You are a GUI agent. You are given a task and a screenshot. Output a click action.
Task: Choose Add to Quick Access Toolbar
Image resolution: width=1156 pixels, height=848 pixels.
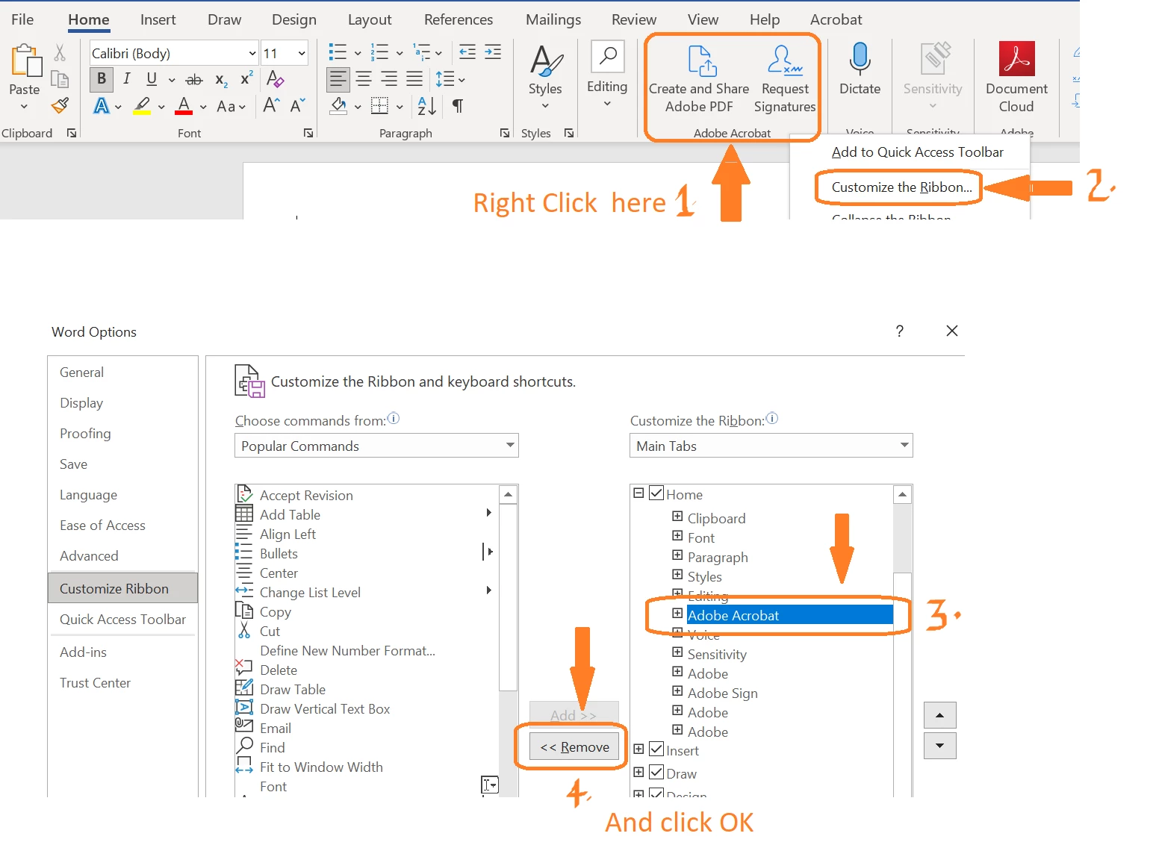coord(917,152)
